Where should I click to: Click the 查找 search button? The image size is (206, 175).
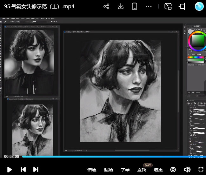(x=142, y=170)
